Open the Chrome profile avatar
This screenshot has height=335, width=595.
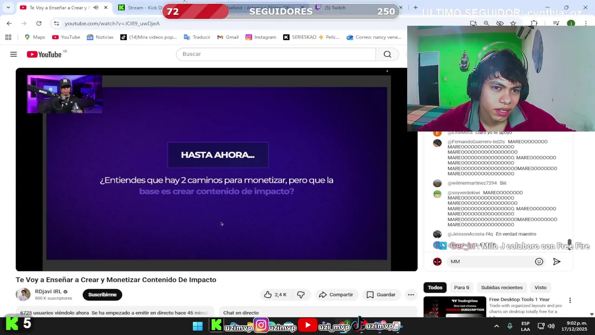point(571,23)
